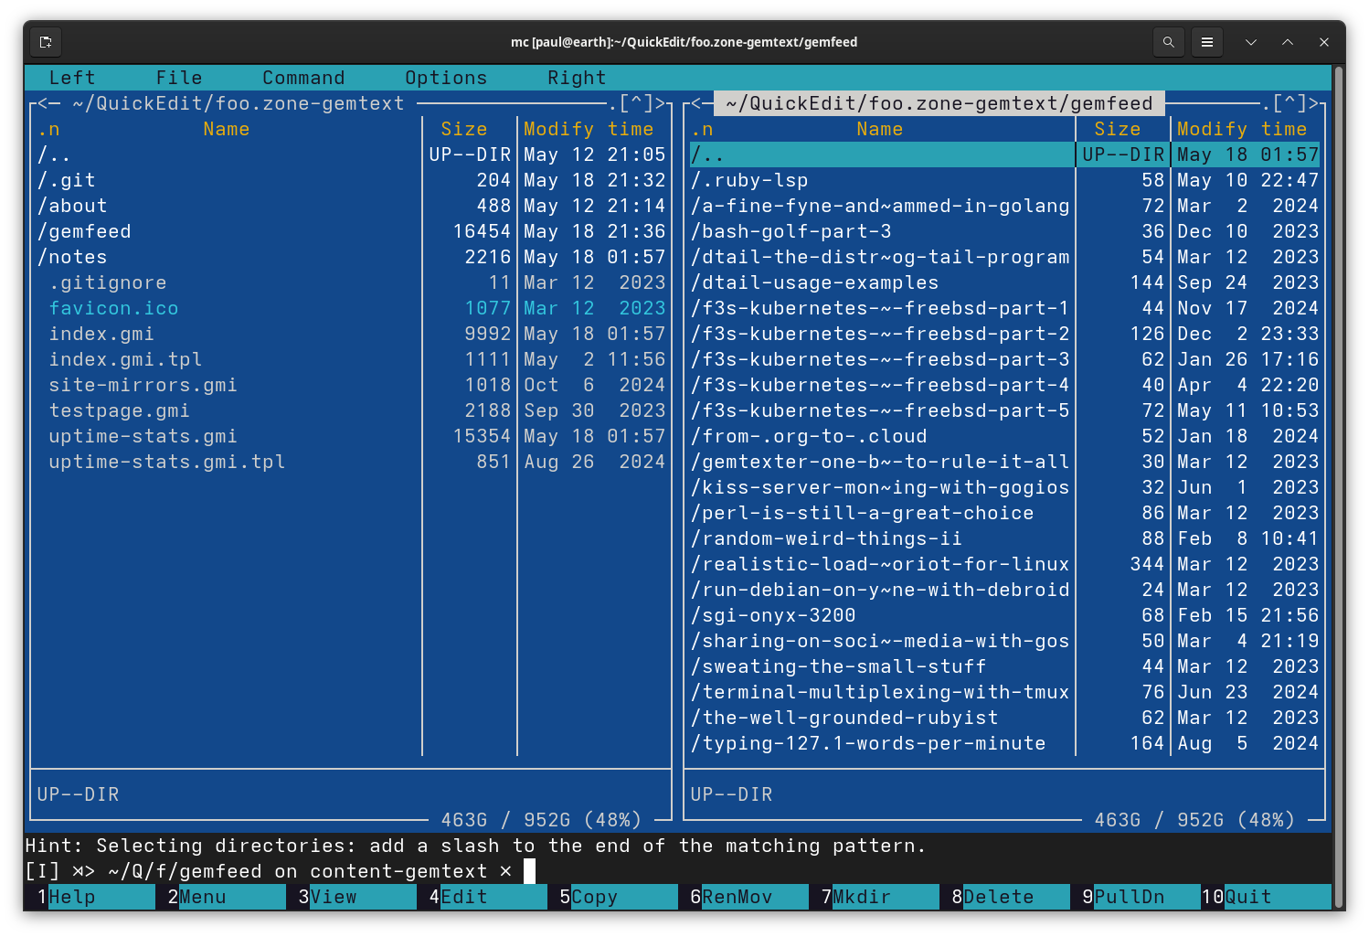This screenshot has width=1369, height=937.
Task: Select /from-.org-to-.cloud directory
Action: click(1005, 436)
